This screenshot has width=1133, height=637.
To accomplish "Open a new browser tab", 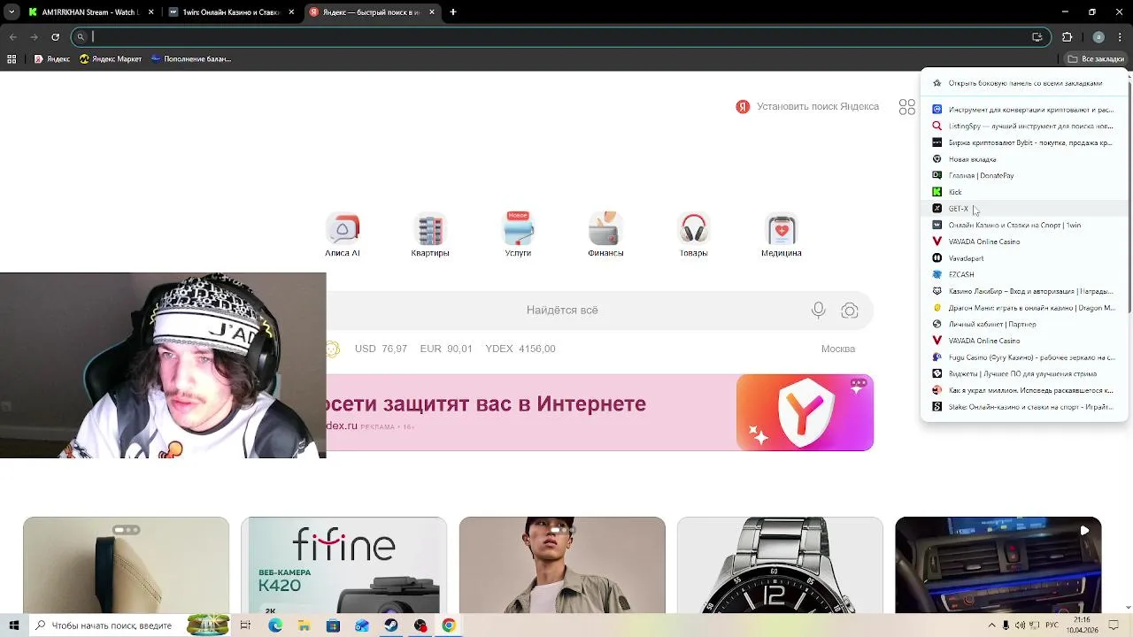I will click(x=453, y=12).
